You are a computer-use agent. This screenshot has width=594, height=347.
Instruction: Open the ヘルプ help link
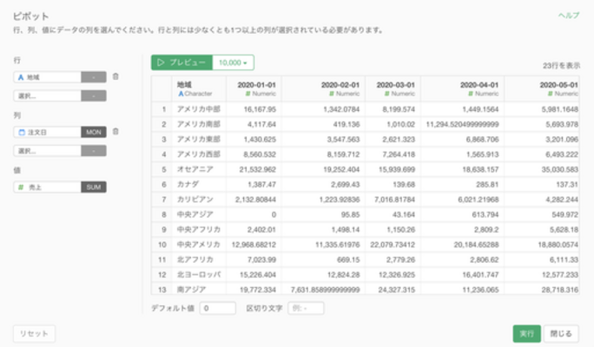569,16
